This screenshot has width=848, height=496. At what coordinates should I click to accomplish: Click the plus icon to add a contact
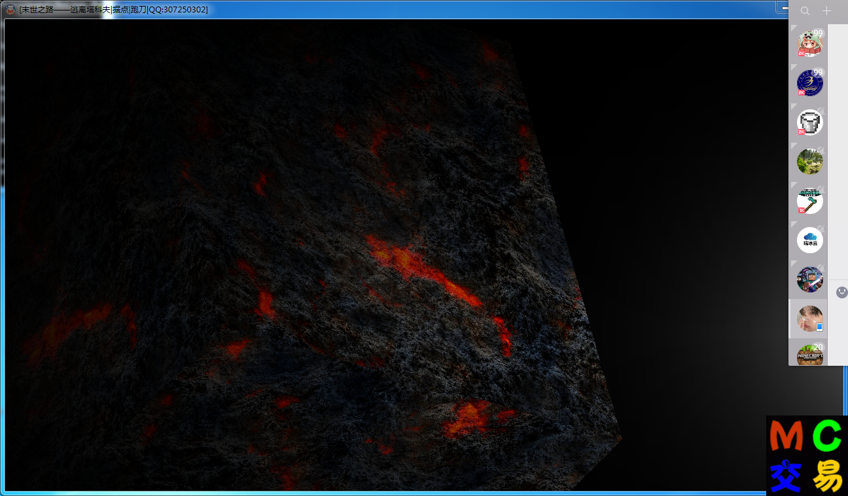[x=826, y=11]
